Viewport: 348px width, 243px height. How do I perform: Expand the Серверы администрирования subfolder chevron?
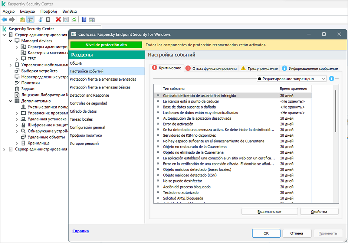pos(17,47)
